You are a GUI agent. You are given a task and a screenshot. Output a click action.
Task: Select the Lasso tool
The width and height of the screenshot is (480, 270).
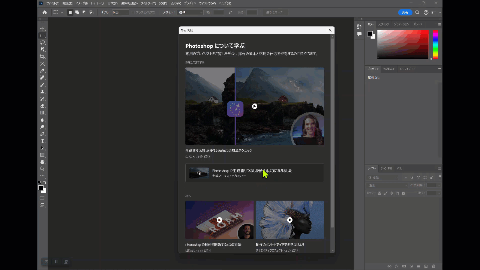coord(42,42)
